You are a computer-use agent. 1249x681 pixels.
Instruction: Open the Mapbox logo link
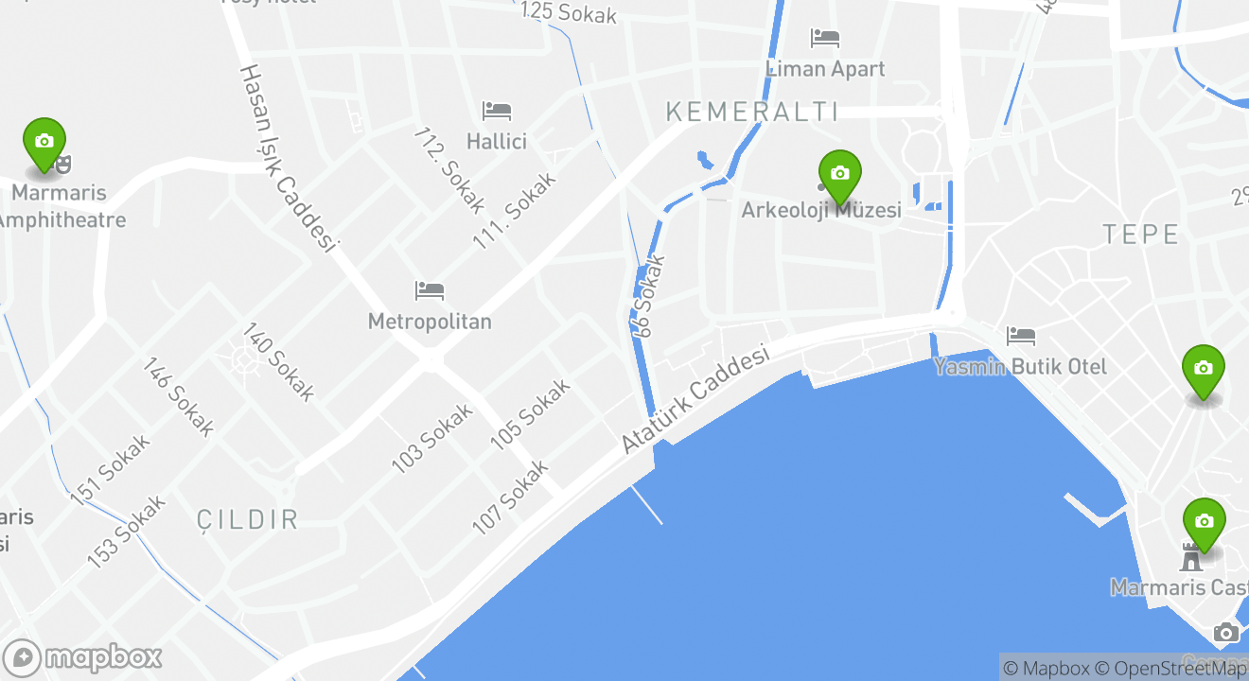[x=82, y=657]
